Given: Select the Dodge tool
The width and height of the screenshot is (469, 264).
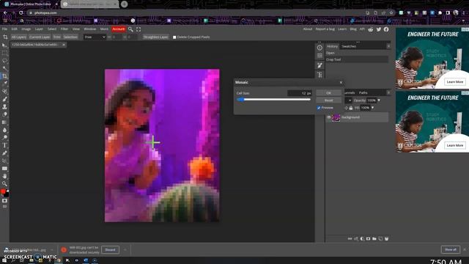Looking at the screenshot, I should click(x=4, y=137).
